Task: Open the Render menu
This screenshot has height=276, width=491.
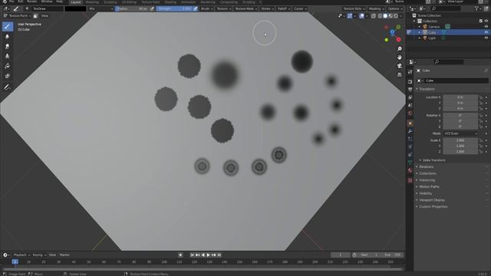Action: click(32, 2)
